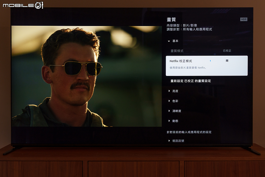Click the 開 value in Netflix row
Viewport: 265px width, 177px height.
(x=227, y=61)
